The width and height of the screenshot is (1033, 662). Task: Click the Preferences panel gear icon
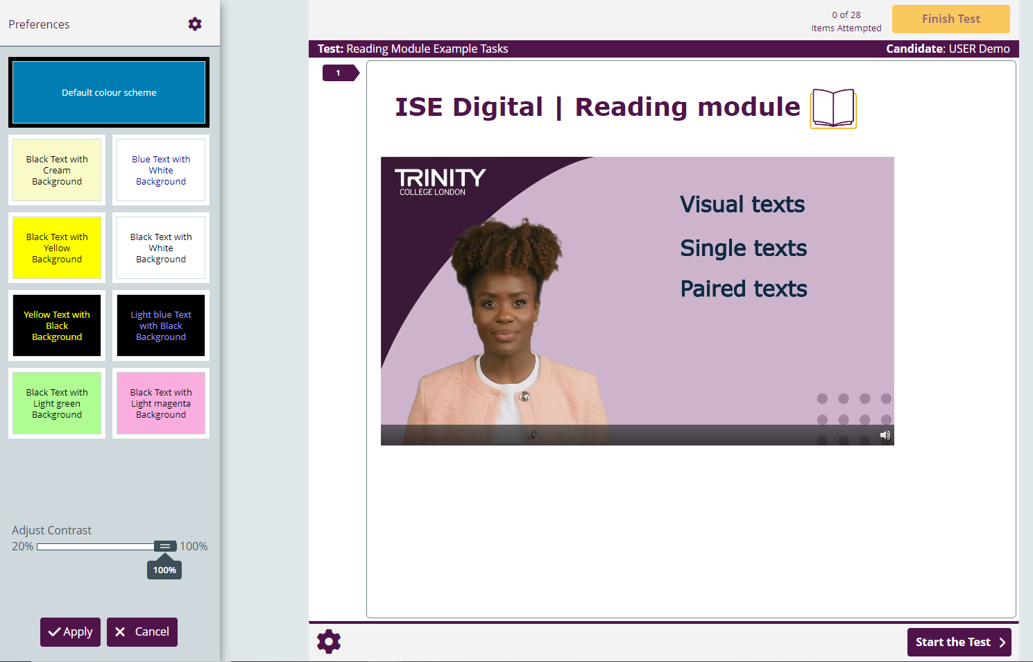point(195,24)
